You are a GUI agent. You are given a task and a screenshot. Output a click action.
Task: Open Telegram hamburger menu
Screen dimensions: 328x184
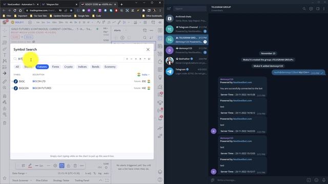[169, 9]
